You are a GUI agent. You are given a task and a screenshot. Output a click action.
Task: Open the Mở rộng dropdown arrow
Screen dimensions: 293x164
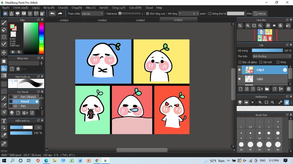(x=180, y=14)
